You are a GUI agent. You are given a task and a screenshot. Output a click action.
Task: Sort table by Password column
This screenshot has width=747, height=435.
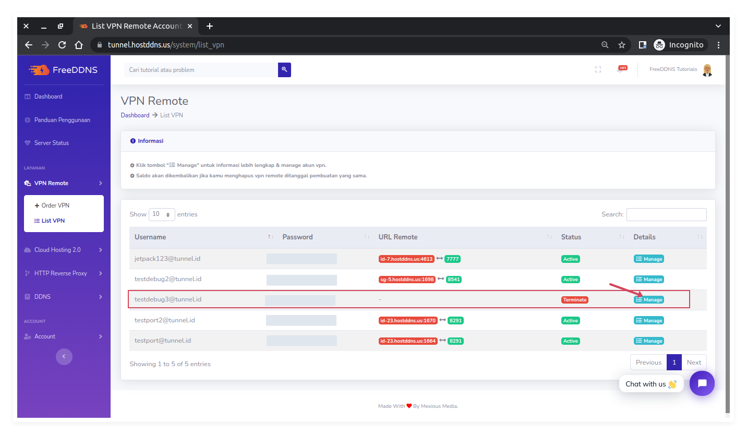pyautogui.click(x=325, y=237)
